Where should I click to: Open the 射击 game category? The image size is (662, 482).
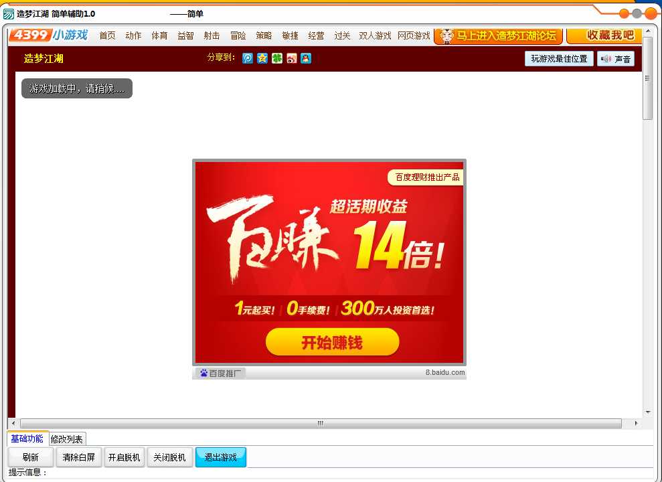[x=212, y=36]
